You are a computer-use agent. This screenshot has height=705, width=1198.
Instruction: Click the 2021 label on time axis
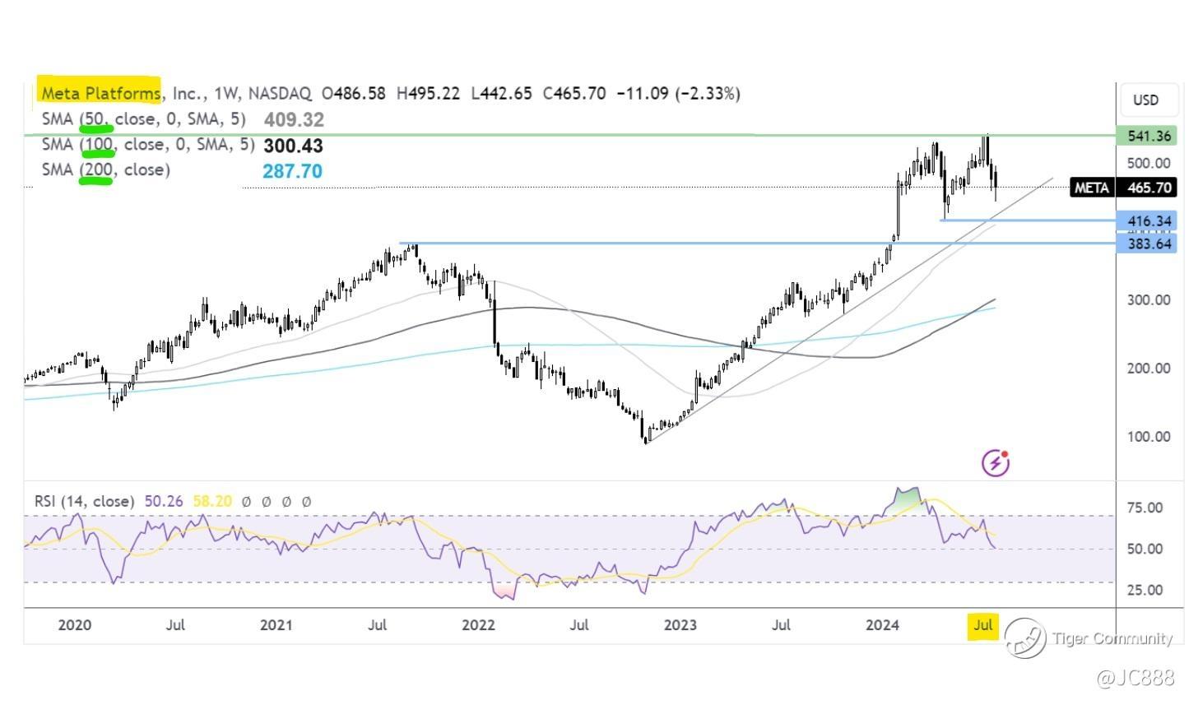coord(276,624)
